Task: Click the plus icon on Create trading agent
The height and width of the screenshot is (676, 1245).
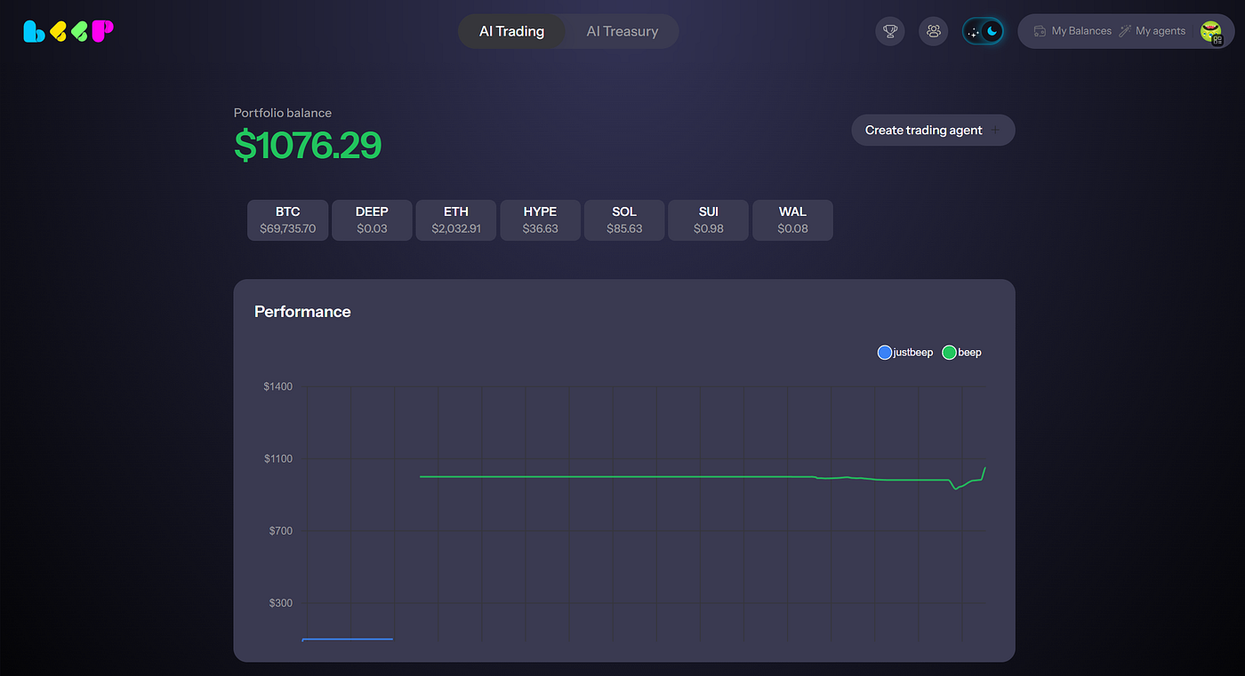Action: [x=995, y=131]
